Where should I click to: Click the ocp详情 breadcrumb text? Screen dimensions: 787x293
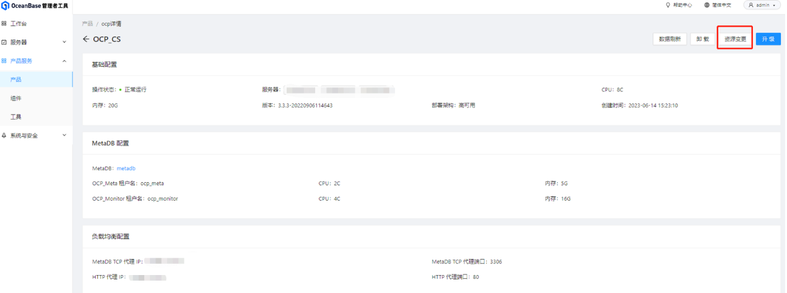point(111,24)
